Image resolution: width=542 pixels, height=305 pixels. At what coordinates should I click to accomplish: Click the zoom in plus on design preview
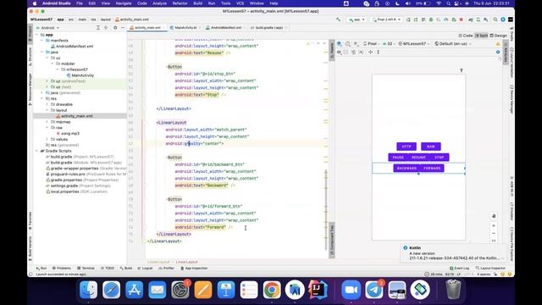pyautogui.click(x=494, y=226)
